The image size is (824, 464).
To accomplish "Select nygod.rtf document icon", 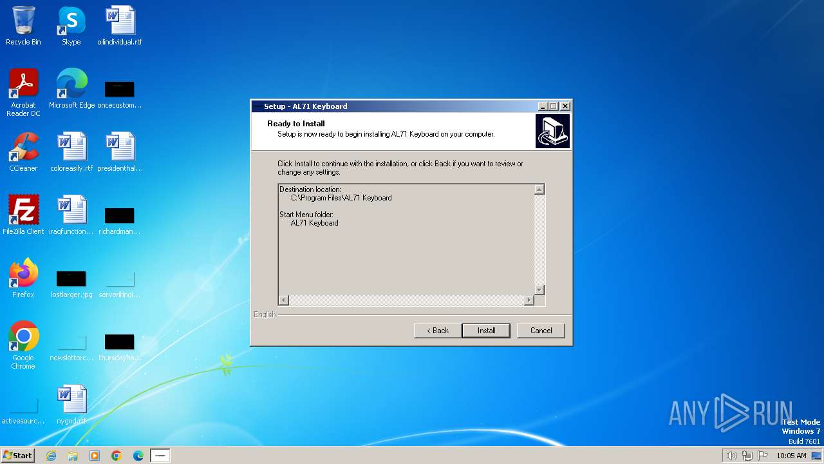I will coord(71,405).
